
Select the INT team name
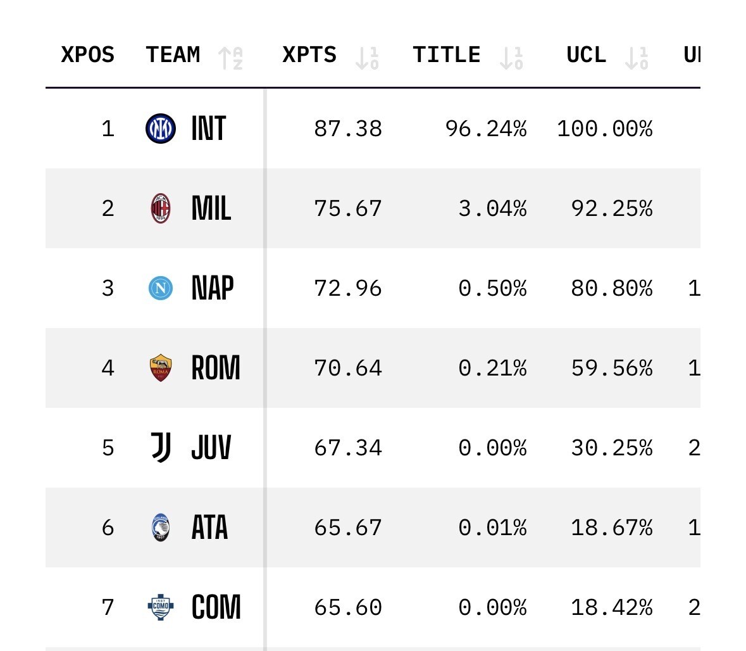click(x=209, y=129)
